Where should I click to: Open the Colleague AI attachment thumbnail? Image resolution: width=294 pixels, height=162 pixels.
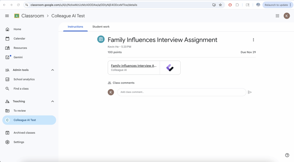click(x=170, y=68)
